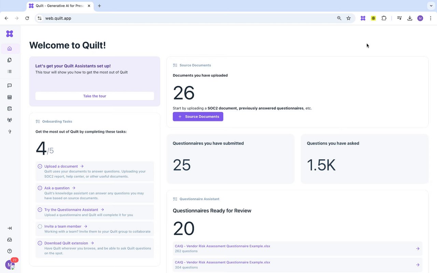View site information icon in address bar
437x273 pixels.
pos(39,18)
